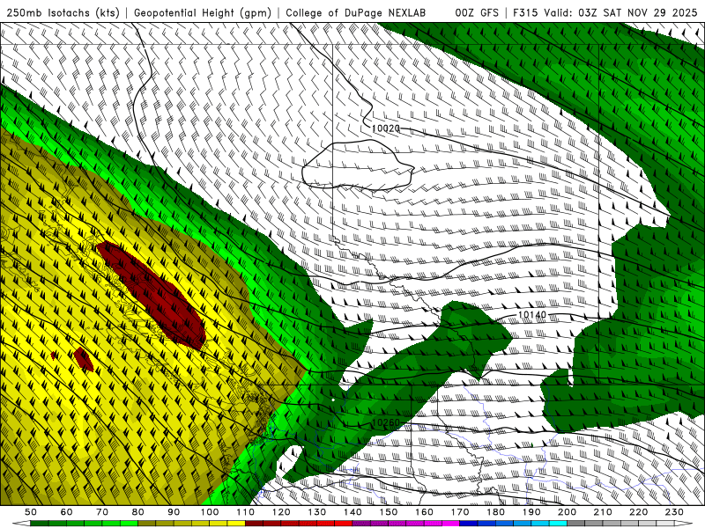Click the 120 knot colorbar label
Image resolution: width=705 pixels, height=528 pixels.
tap(281, 512)
